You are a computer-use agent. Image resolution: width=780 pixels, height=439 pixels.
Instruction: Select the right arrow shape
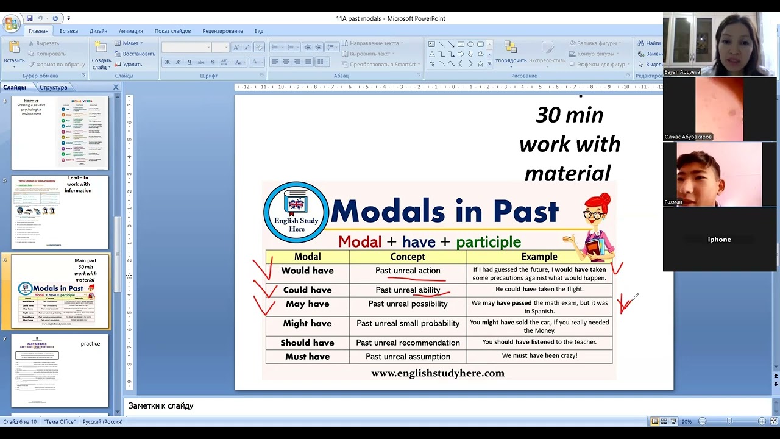[461, 54]
